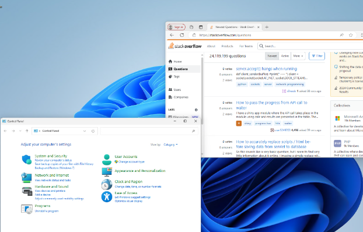The width and height of the screenshot is (363, 232).
Task: Click the browser workspaces icon
Action: [191, 27]
